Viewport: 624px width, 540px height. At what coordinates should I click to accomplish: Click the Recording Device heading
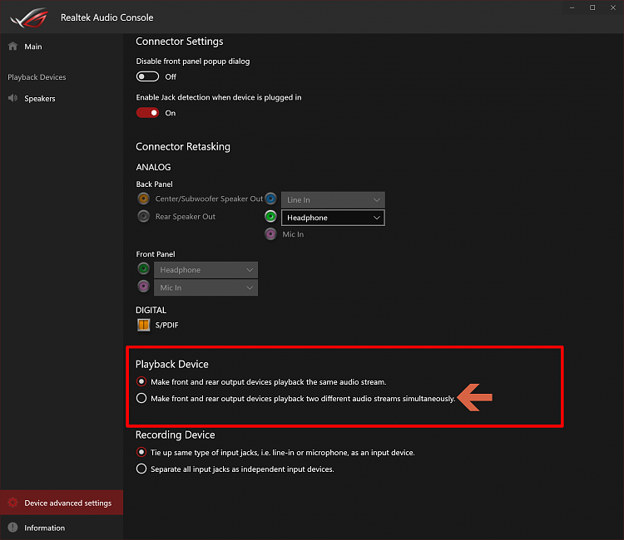(175, 434)
